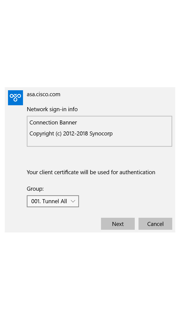The width and height of the screenshot is (180, 320).
Task: Click the client certificate authentication message
Action: [91, 172]
